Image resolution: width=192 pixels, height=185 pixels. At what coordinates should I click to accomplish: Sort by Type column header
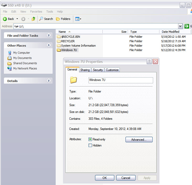click(x=143, y=32)
